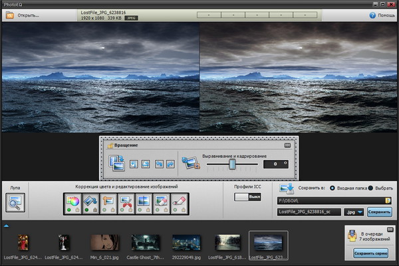This screenshot has height=266, width=399.
Task: Toggle green indicator under rotation tool
Action: coord(86,210)
